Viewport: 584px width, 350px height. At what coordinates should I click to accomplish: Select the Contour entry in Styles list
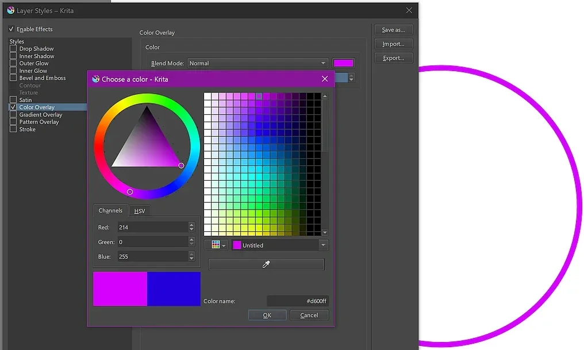pos(30,85)
